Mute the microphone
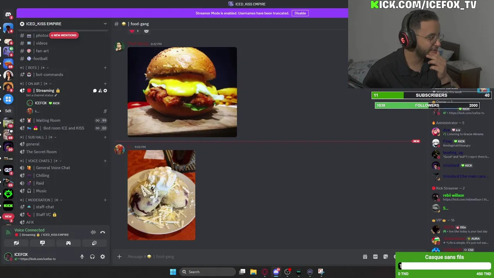This screenshot has height=278, width=494. pos(82,257)
